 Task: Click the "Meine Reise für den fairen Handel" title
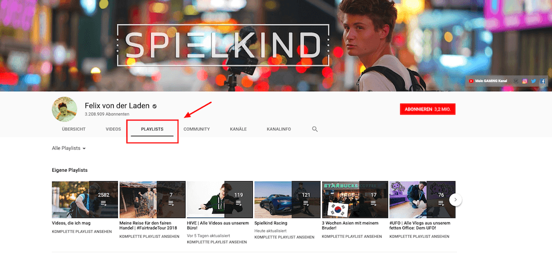click(148, 226)
